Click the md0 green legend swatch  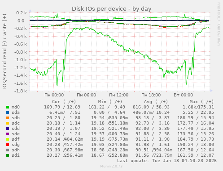click(x=8, y=107)
